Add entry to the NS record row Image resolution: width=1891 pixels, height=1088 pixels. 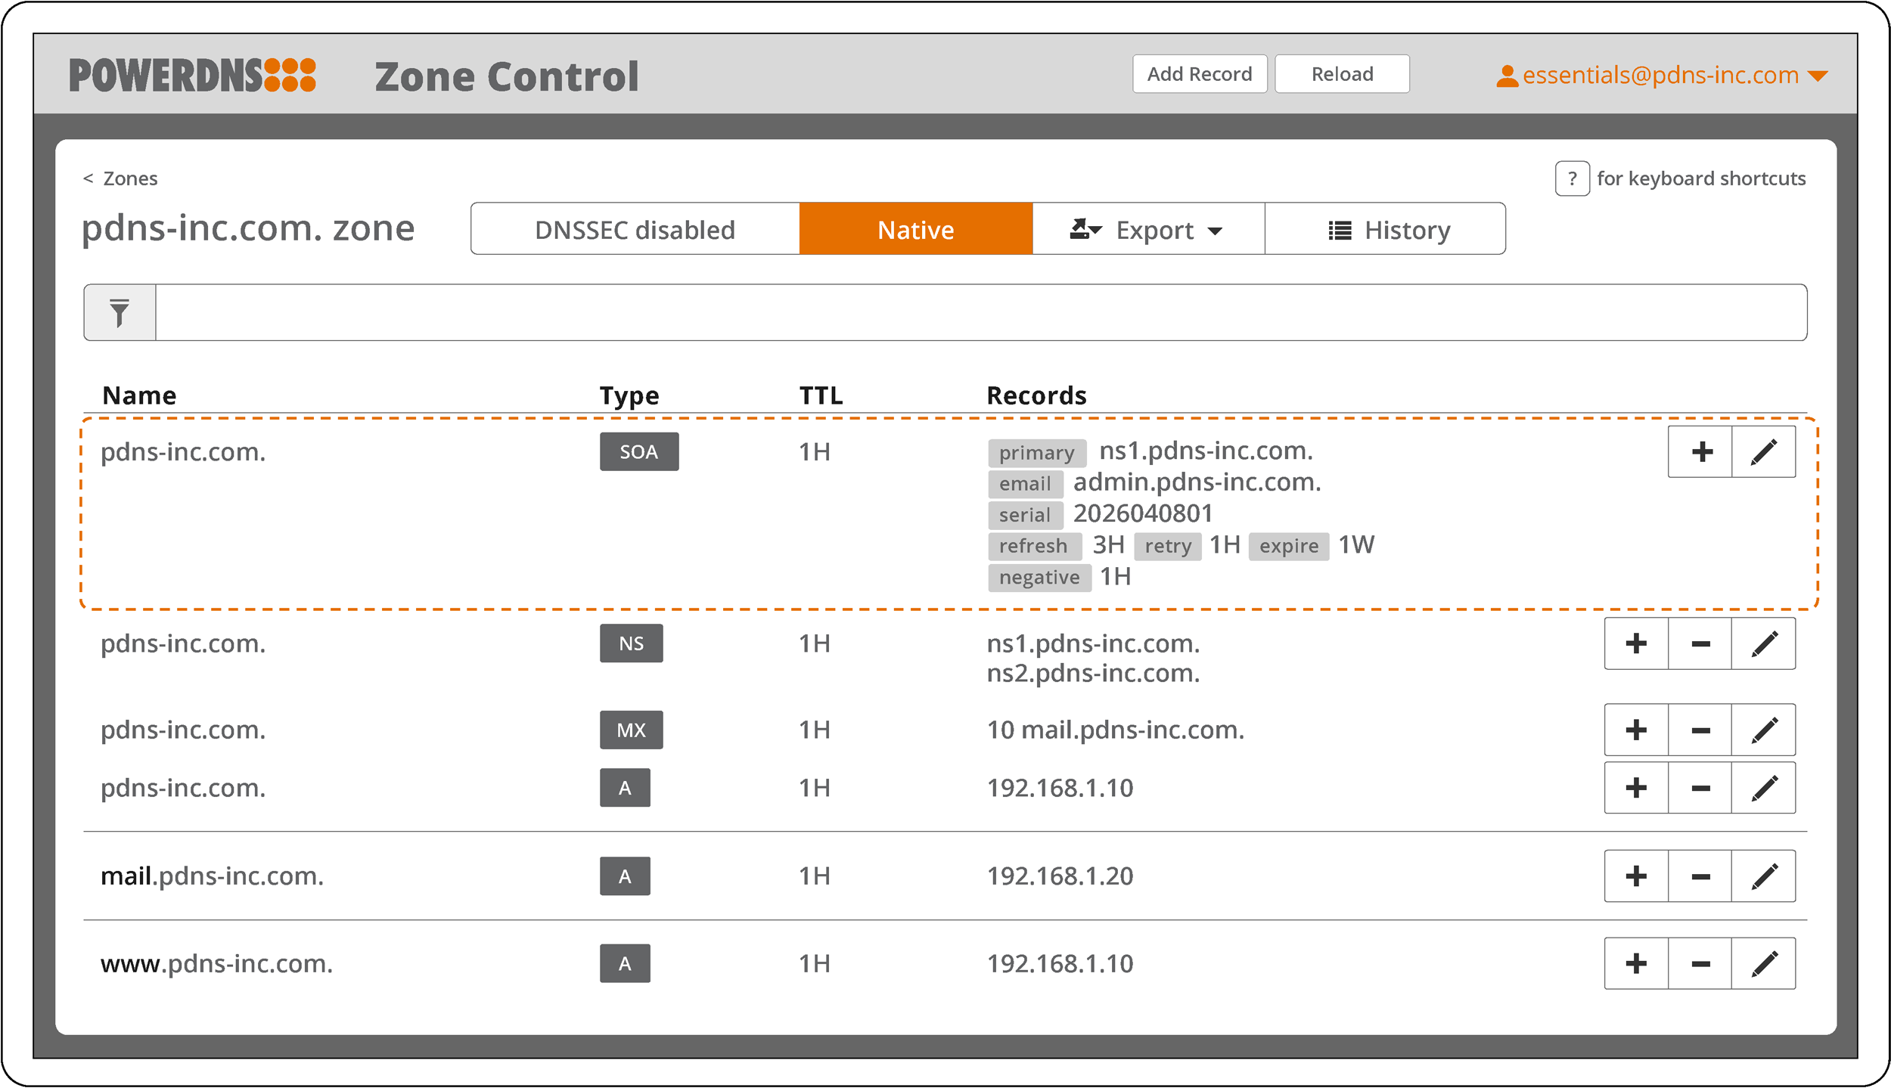[1636, 644]
